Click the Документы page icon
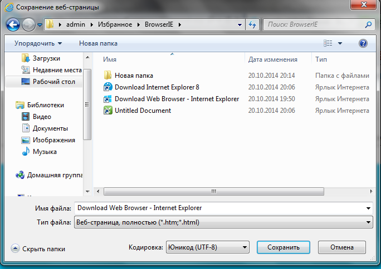The height and width of the screenshot is (269, 381). (26, 128)
